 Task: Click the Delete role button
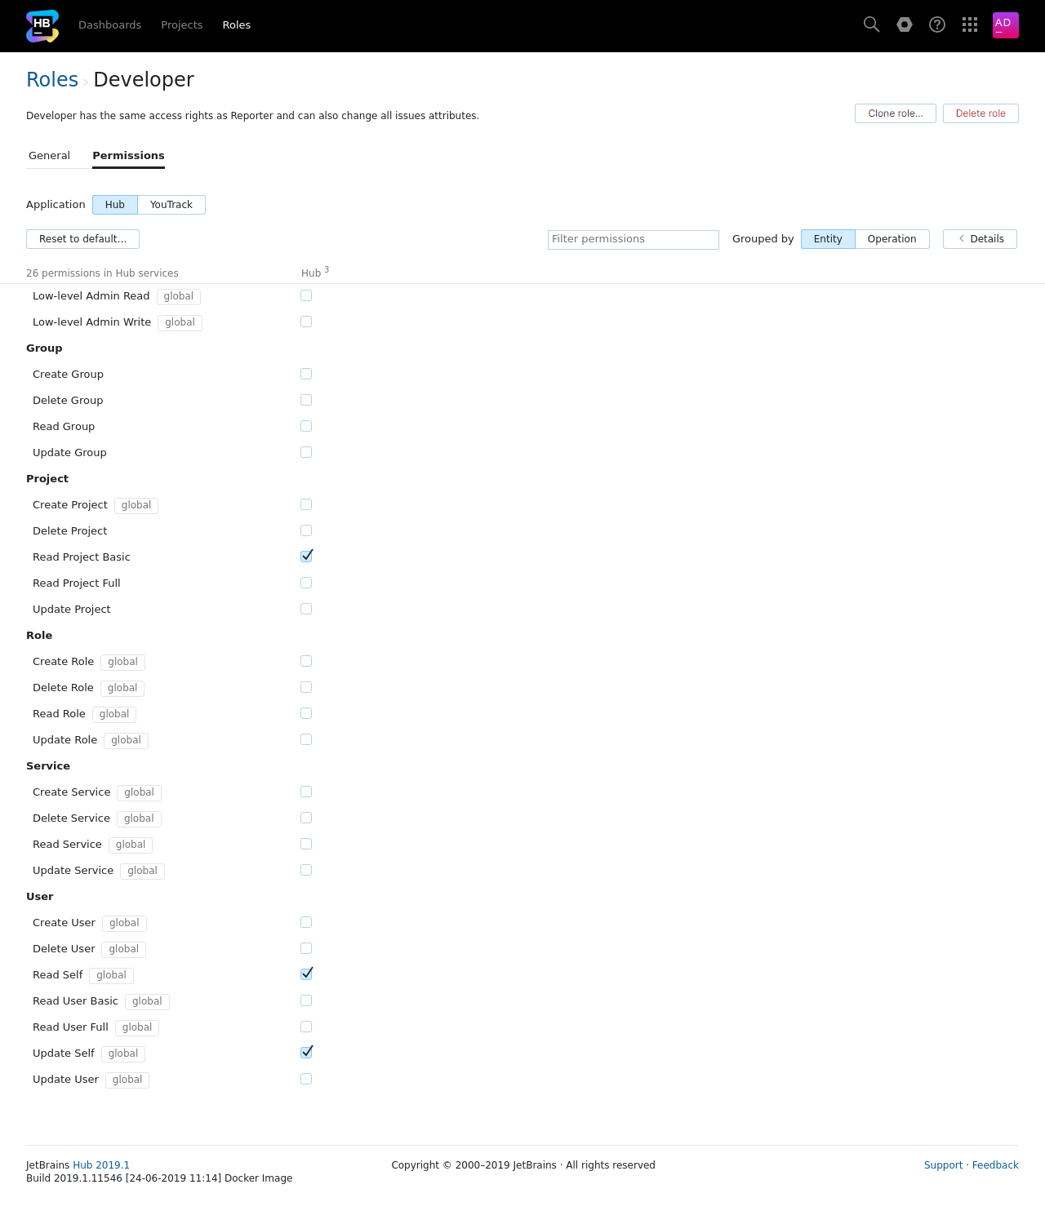coord(981,113)
